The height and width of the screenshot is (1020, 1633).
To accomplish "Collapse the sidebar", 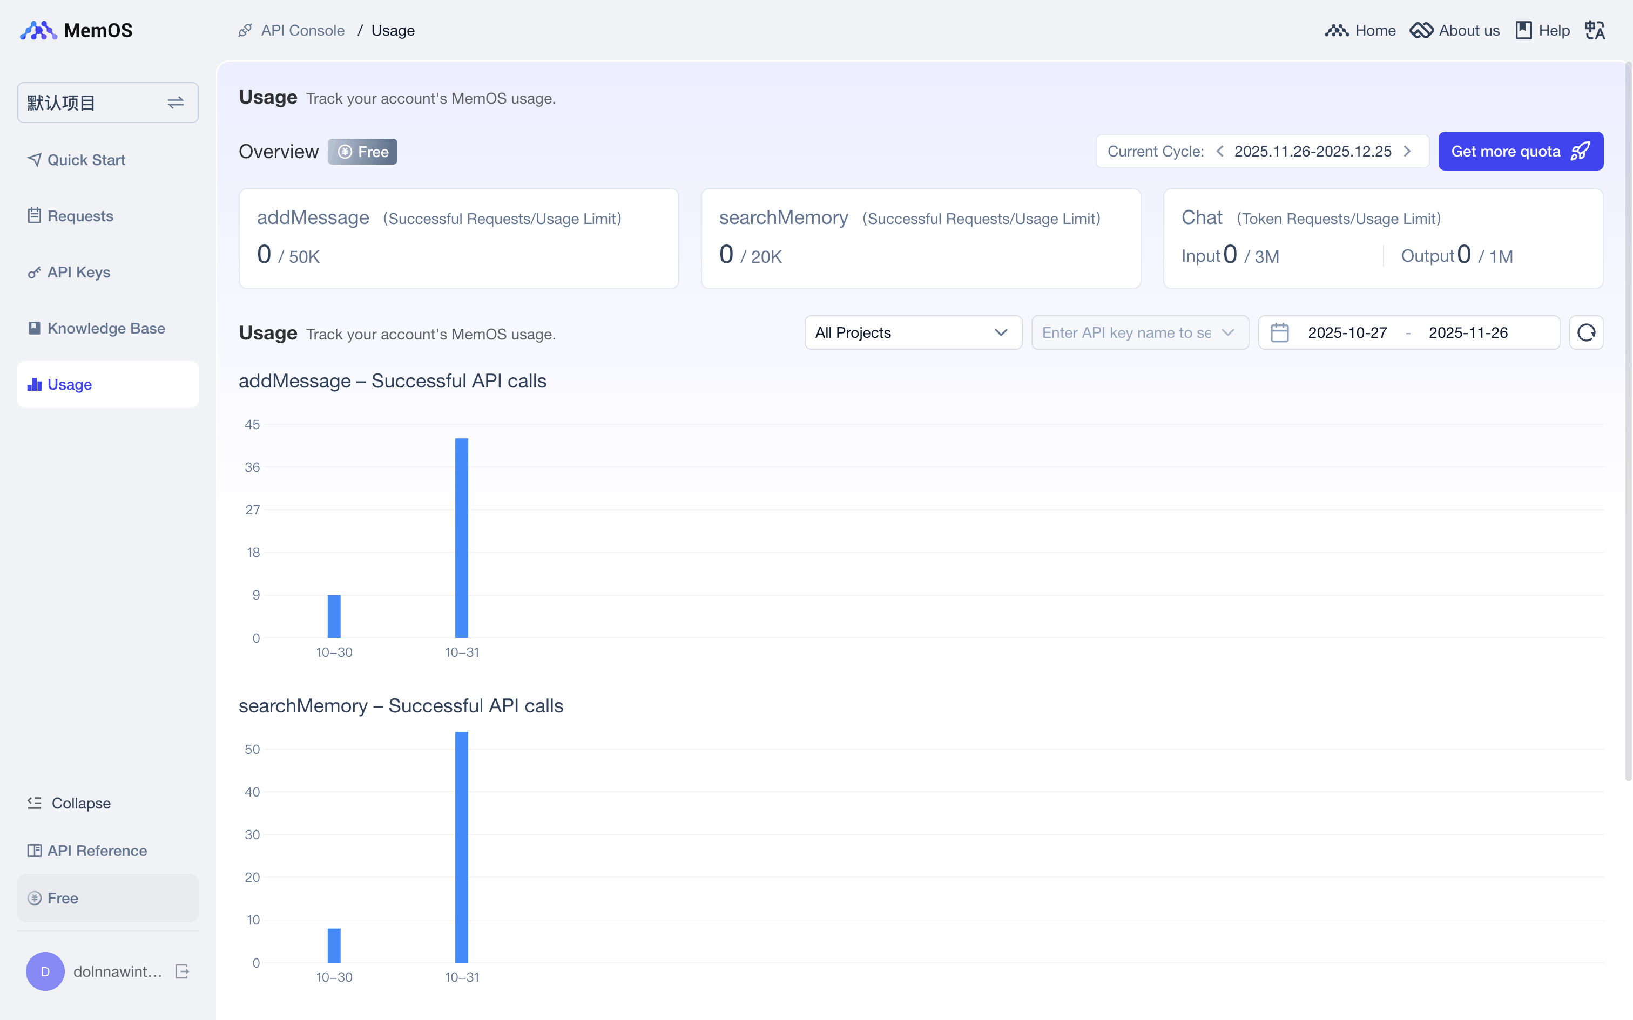I will coord(69,803).
